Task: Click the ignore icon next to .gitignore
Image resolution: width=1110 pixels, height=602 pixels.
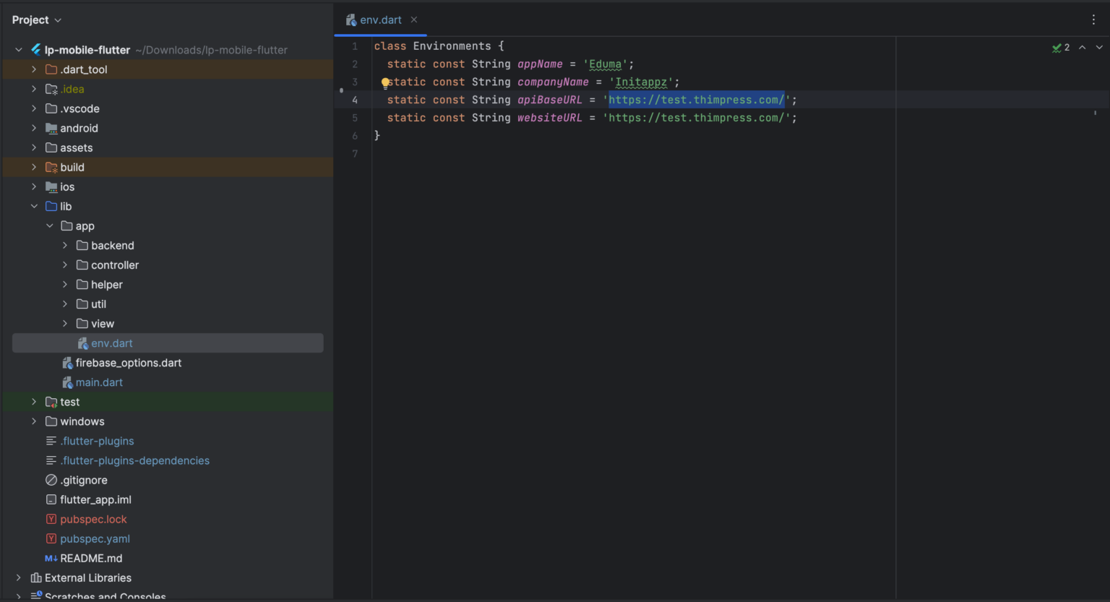Action: tap(50, 479)
